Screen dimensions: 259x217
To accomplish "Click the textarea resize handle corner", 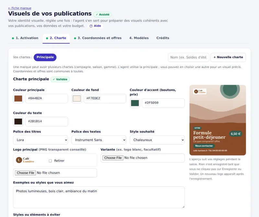I will click(183, 207).
